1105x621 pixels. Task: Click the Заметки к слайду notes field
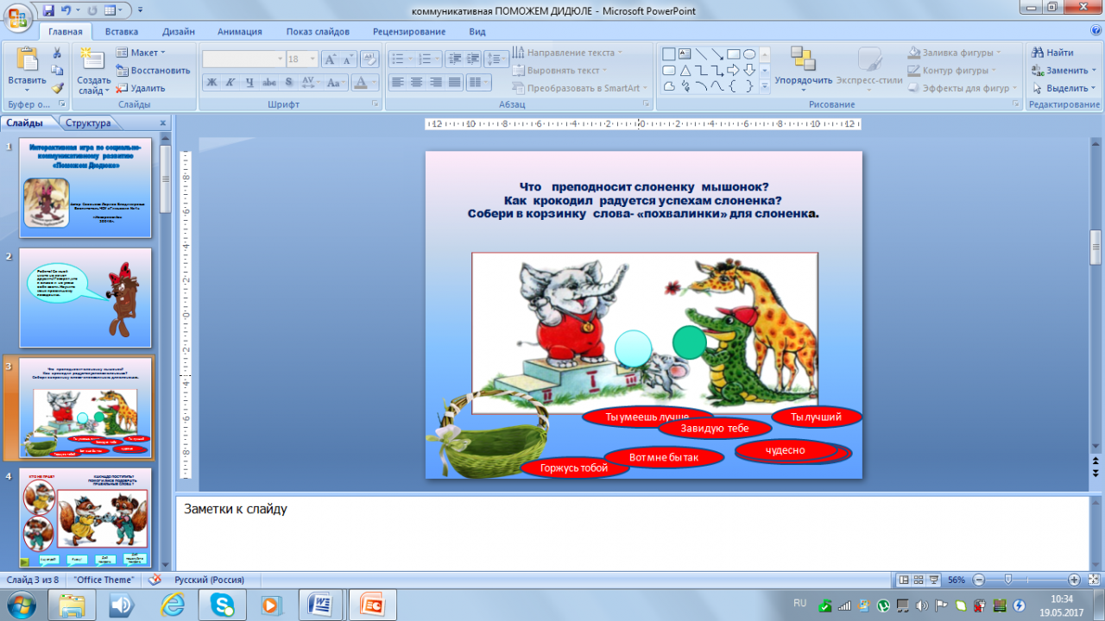point(632,533)
